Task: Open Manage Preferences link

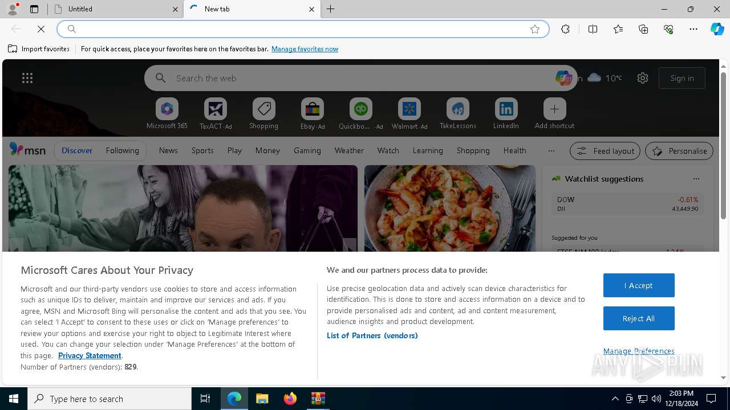Action: click(x=639, y=351)
